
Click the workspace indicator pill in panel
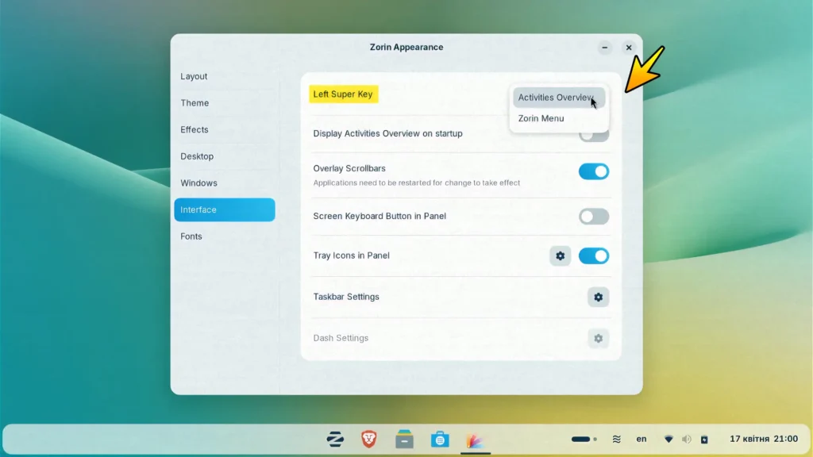coord(580,440)
